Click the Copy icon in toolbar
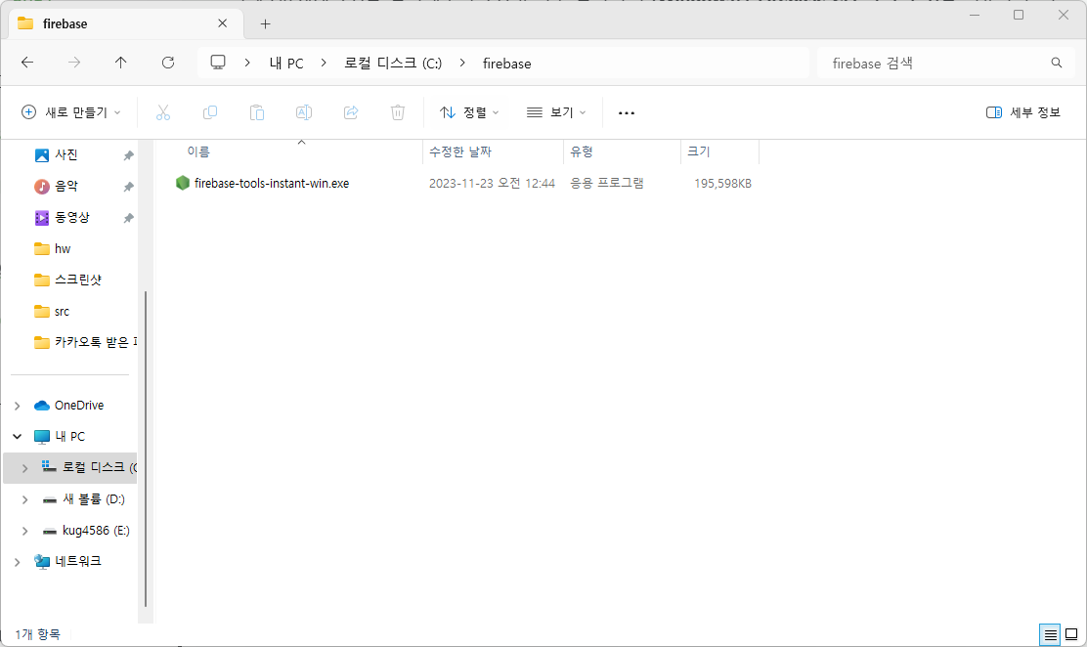The width and height of the screenshot is (1087, 647). pos(210,112)
